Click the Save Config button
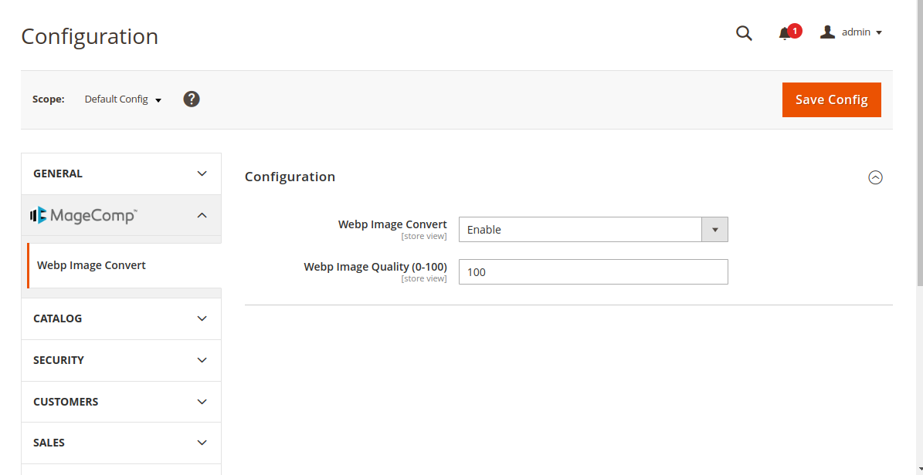Viewport: 923px width, 475px height. tap(831, 99)
